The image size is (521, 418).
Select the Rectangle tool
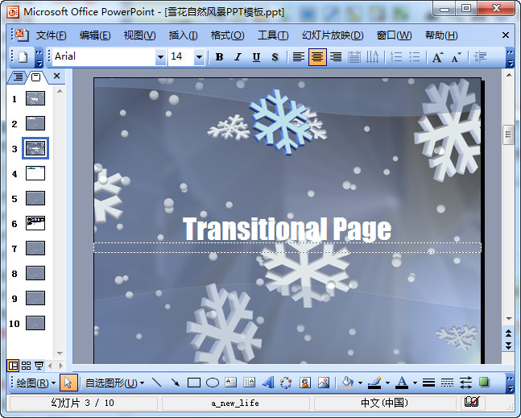tap(194, 383)
